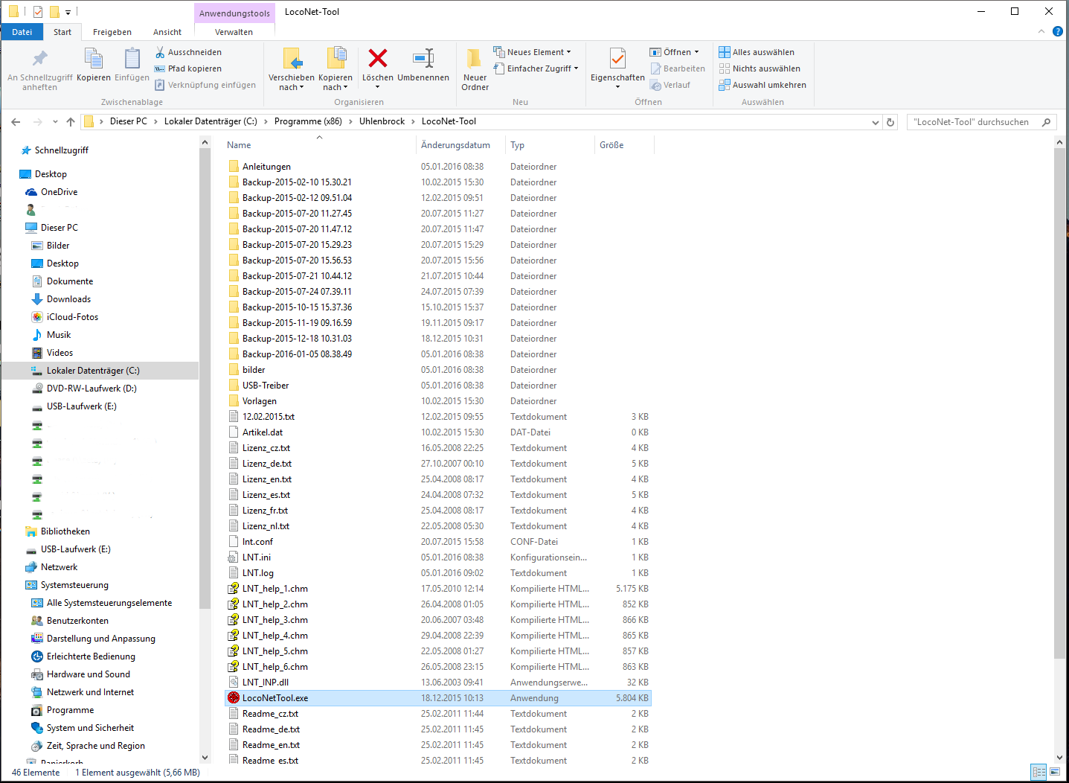1069x783 pixels.
Task: Click the Löschen red X icon
Action: pyautogui.click(x=378, y=58)
